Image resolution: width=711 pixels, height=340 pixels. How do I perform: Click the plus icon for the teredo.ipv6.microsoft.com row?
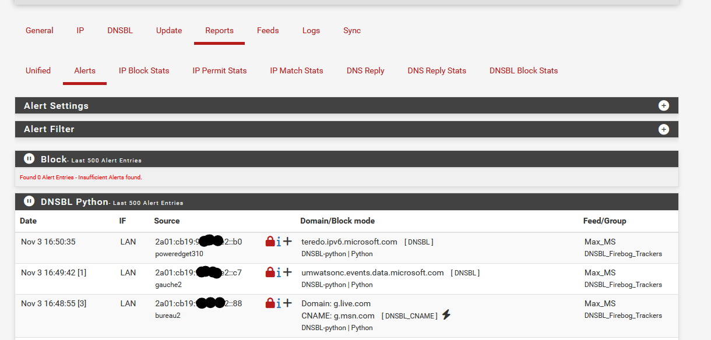coord(287,241)
